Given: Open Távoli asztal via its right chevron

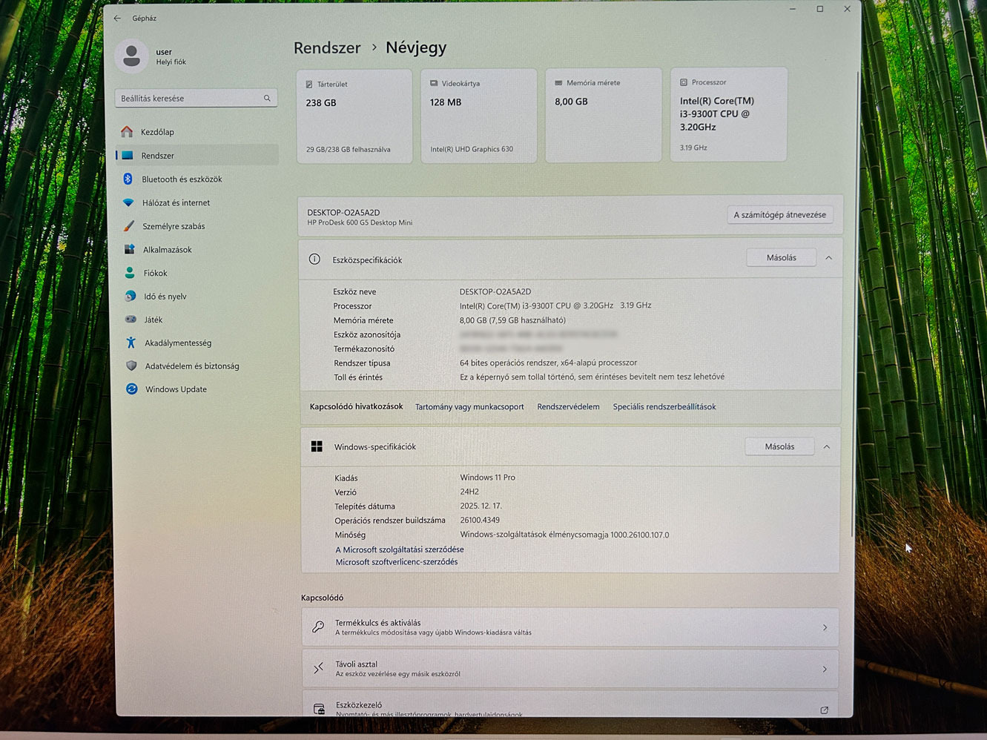Looking at the screenshot, I should coord(825,669).
